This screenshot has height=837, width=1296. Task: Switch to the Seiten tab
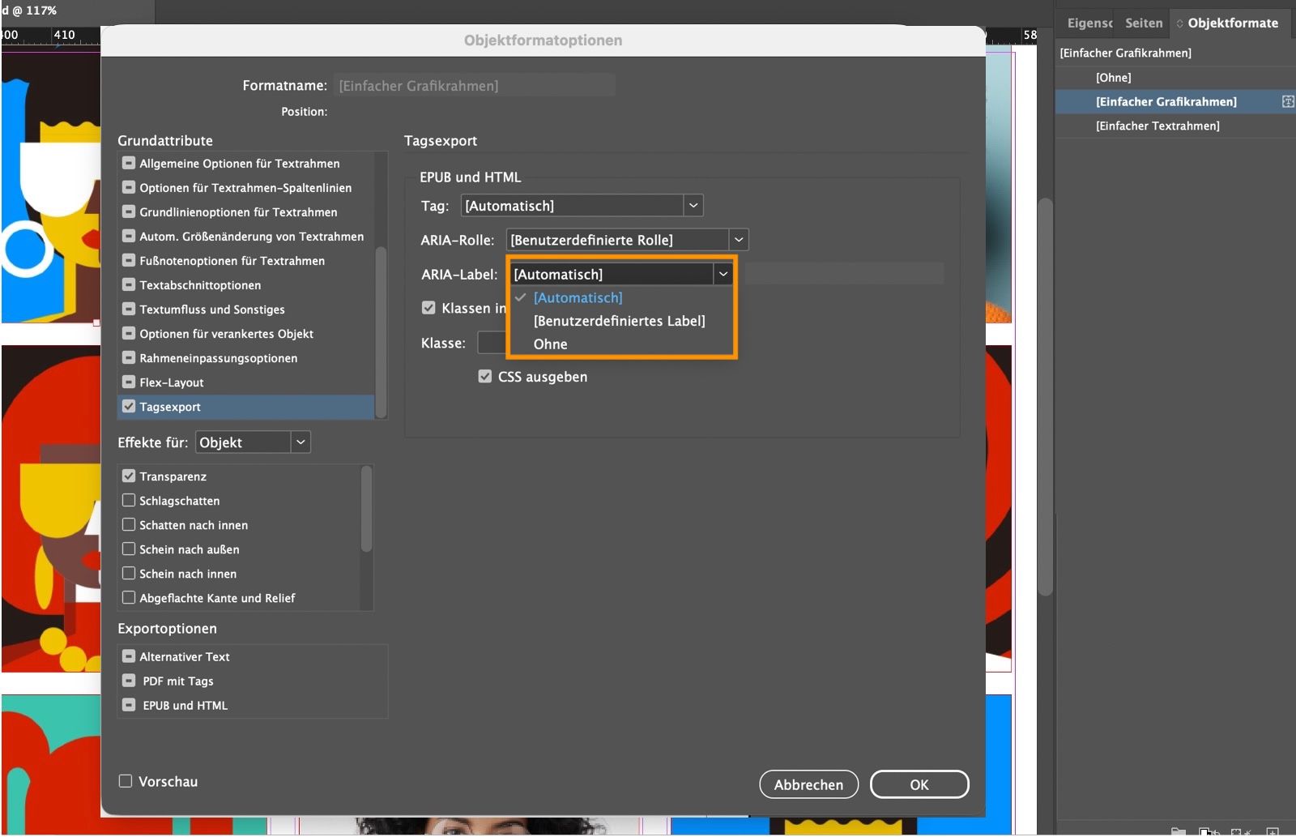[1142, 23]
